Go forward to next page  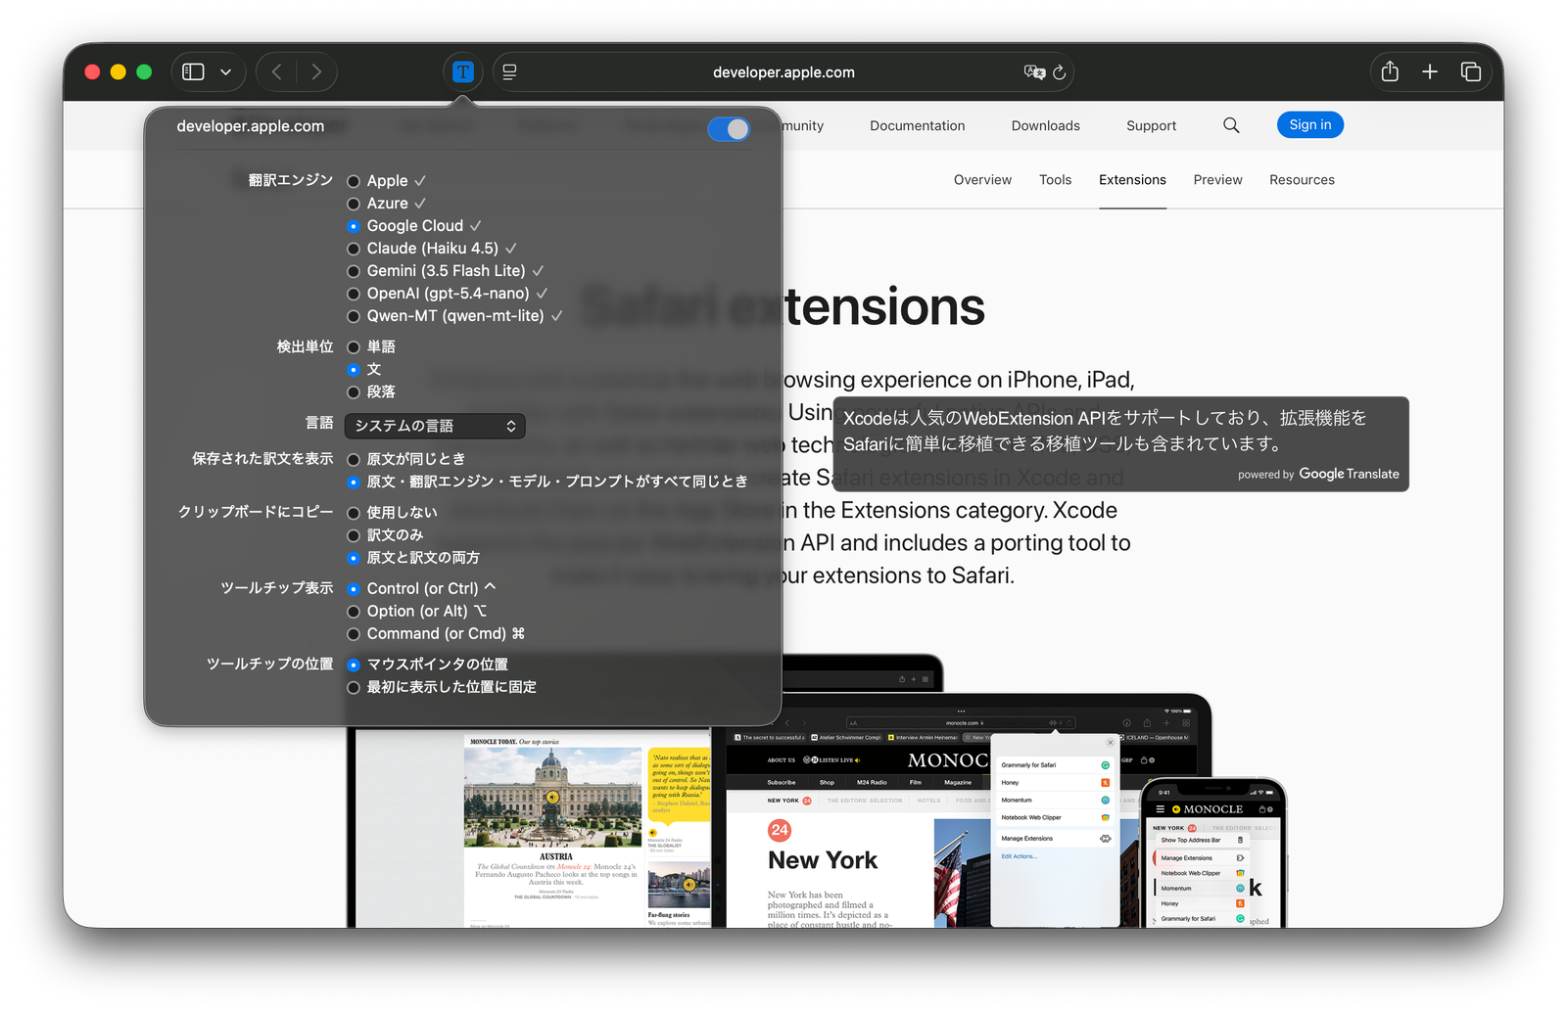[x=316, y=71]
